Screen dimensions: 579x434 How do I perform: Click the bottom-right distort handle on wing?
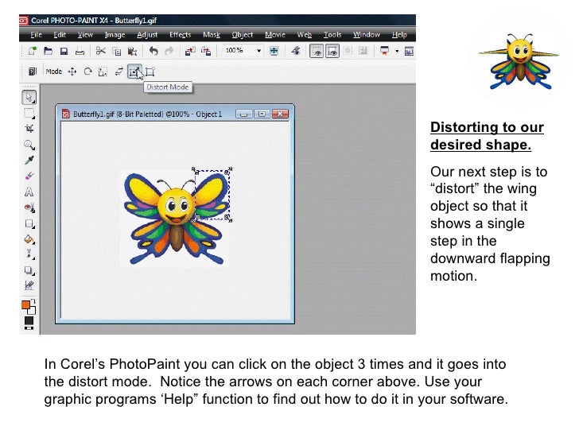228,219
